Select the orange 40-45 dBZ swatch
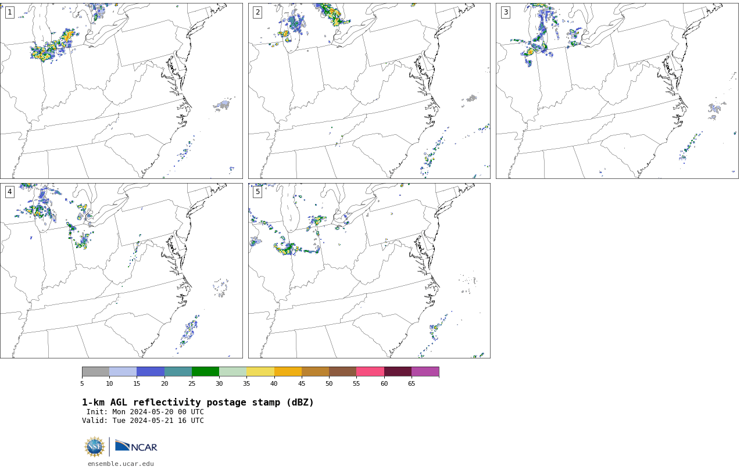 [x=288, y=372]
